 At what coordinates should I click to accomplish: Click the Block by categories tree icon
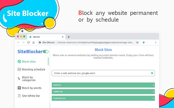pyautogui.click(x=19, y=79)
